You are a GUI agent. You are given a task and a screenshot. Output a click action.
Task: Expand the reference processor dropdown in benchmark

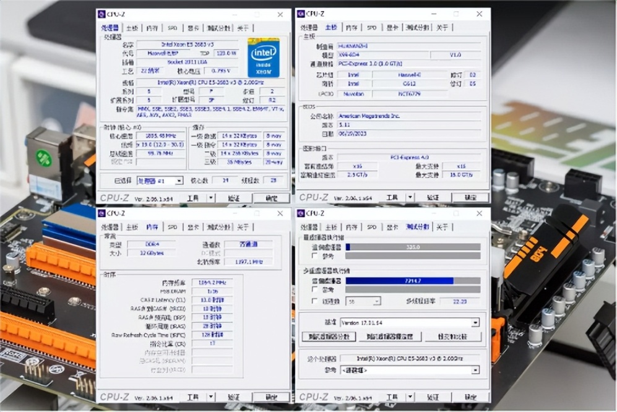click(410, 371)
